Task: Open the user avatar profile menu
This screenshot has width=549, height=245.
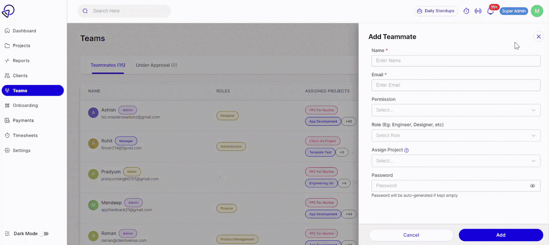Action: pyautogui.click(x=537, y=11)
